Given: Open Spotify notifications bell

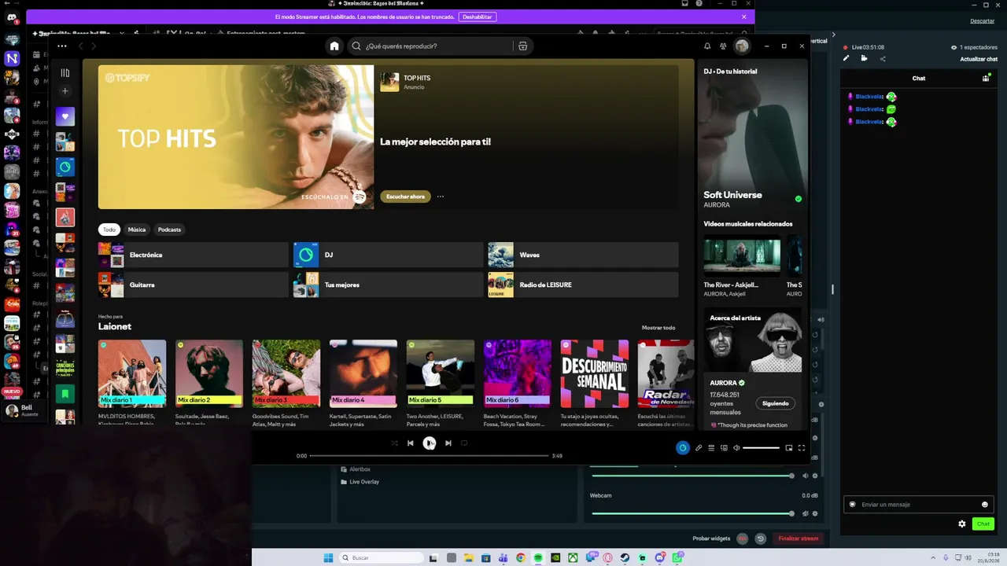Looking at the screenshot, I should coord(707,46).
